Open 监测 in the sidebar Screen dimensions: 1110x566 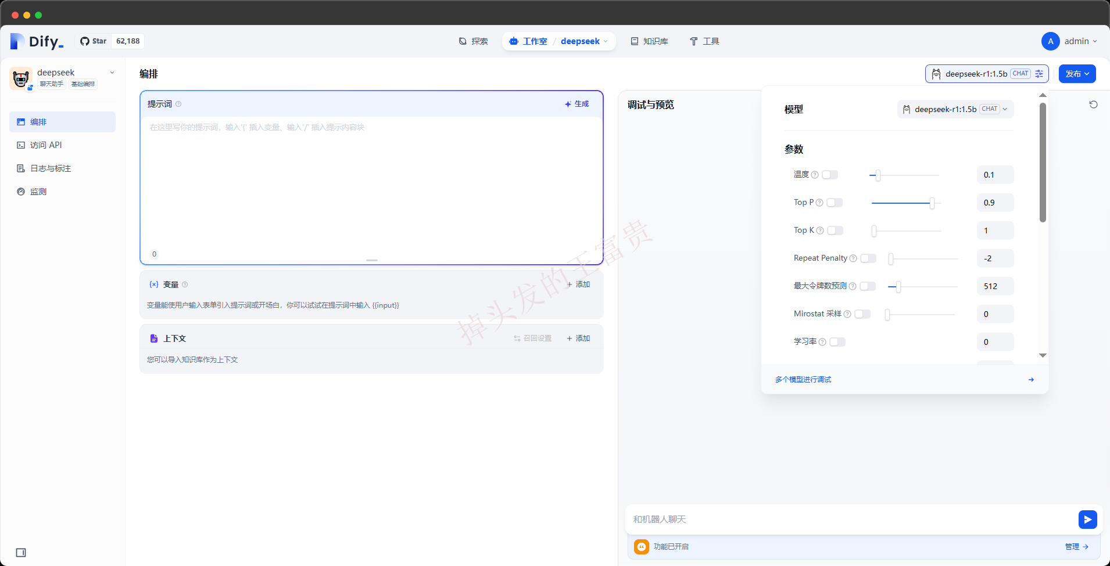pos(62,192)
